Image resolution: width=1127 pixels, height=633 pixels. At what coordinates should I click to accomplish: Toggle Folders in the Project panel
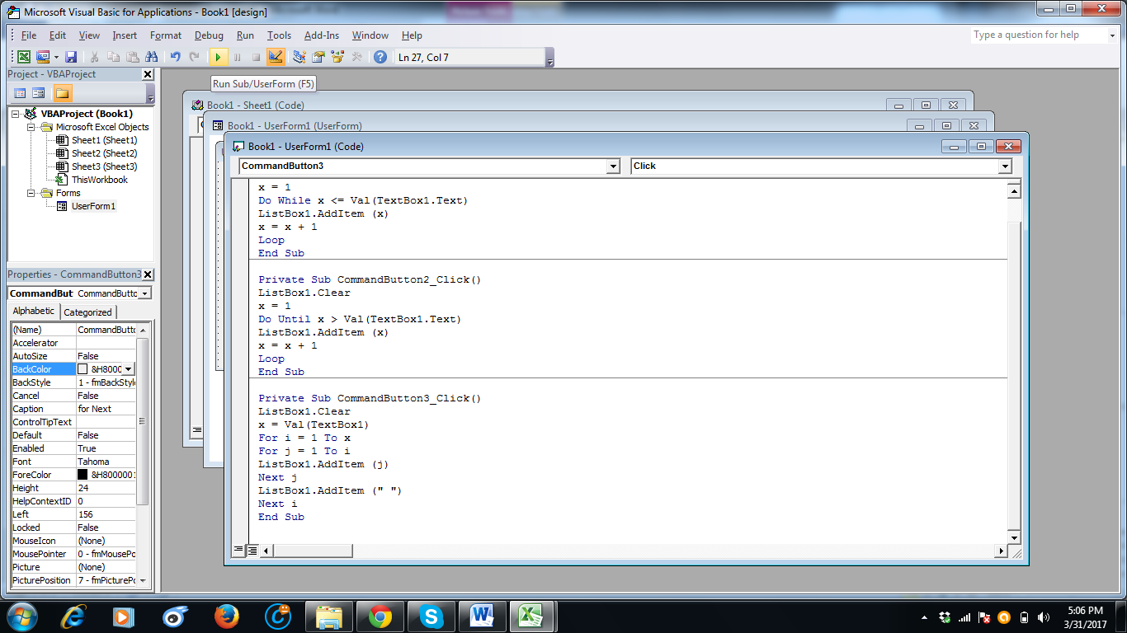(63, 93)
